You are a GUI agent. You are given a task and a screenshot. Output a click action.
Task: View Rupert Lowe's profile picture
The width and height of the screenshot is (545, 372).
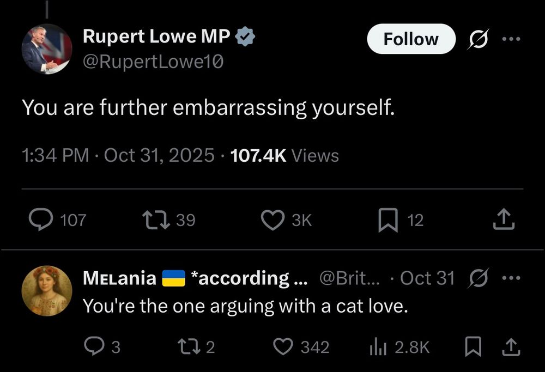click(46, 48)
